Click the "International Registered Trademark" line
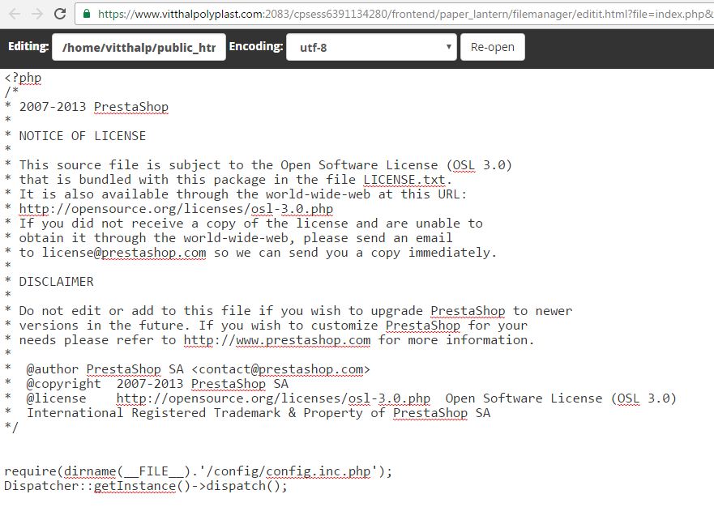 tap(247, 412)
